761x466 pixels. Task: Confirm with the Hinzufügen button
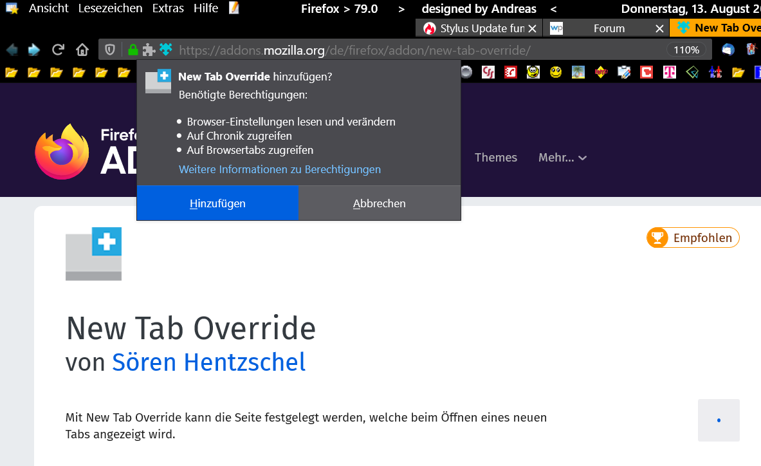click(x=217, y=203)
